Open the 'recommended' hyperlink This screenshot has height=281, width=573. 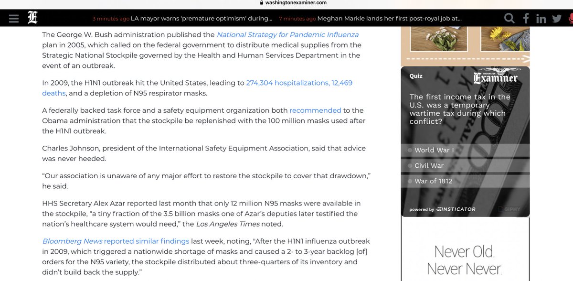(315, 110)
